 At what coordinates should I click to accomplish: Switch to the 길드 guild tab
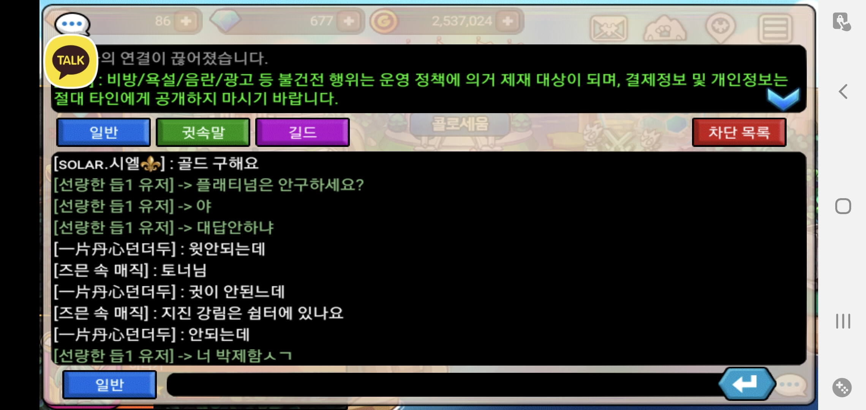(303, 132)
